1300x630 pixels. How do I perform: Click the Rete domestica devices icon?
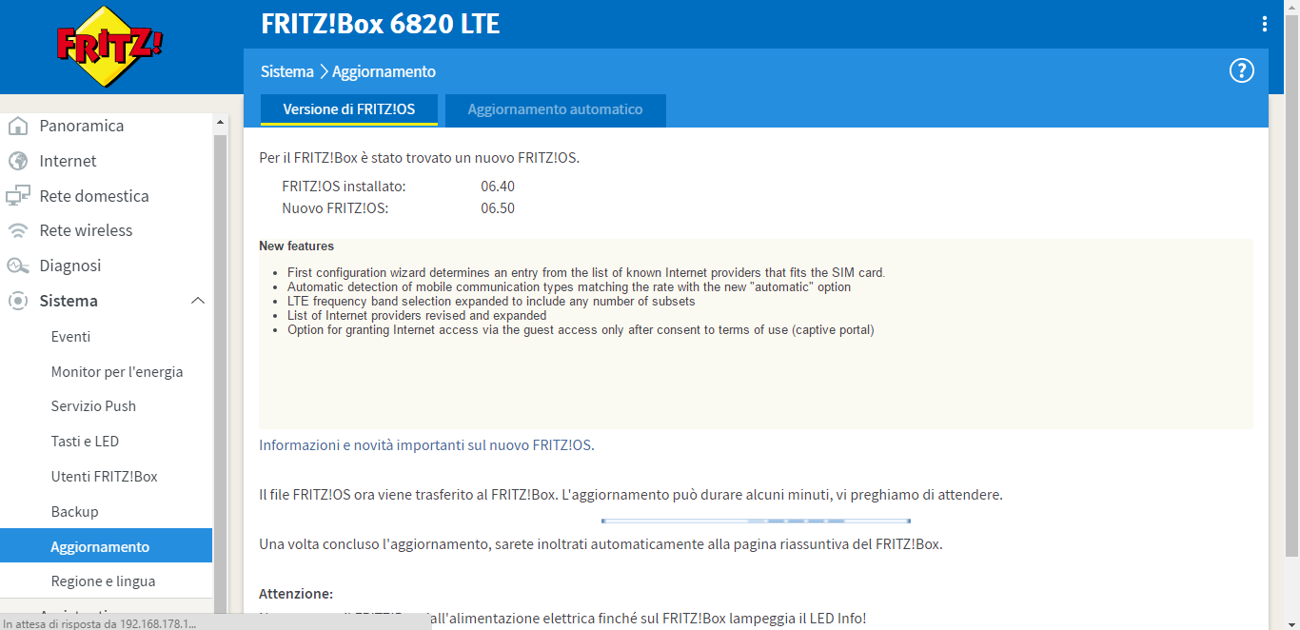(x=17, y=196)
